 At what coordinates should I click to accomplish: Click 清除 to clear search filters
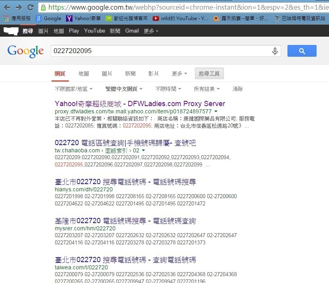tap(238, 89)
